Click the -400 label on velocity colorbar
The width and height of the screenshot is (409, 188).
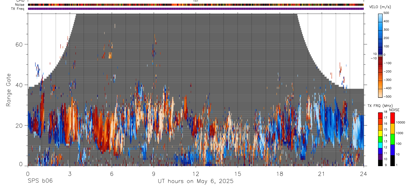[388, 88]
